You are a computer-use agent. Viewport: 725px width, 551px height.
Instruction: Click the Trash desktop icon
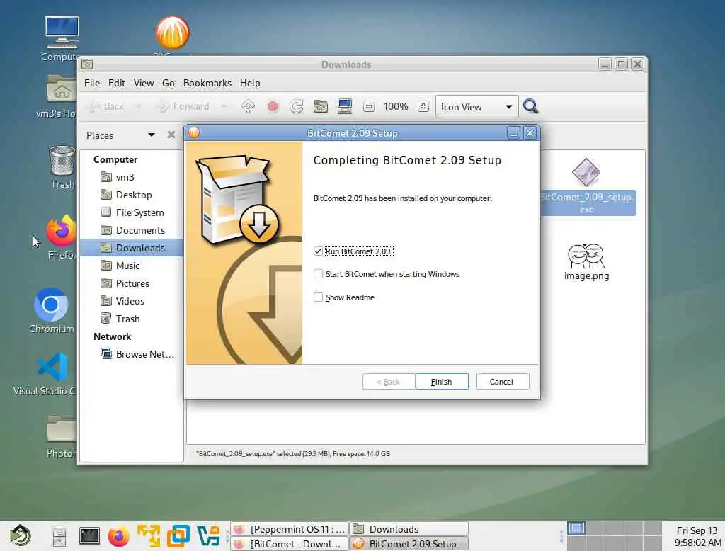[x=62, y=161]
